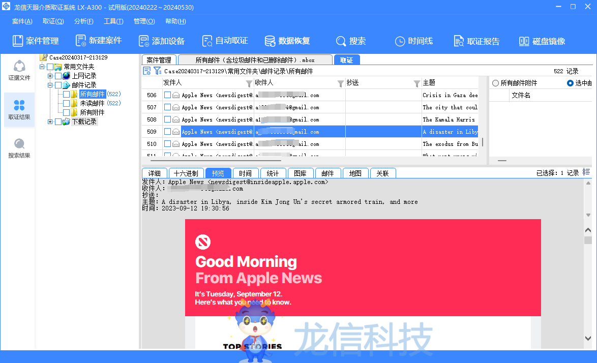Viewport: 597px width, 363px height.
Task: Open the 磁盘镜像 disk image tool
Action: pos(542,41)
